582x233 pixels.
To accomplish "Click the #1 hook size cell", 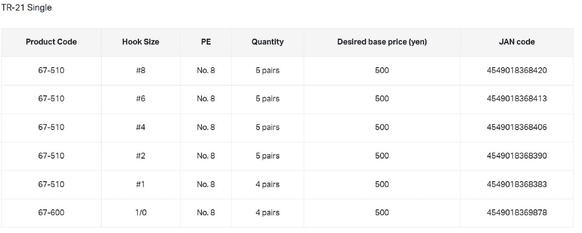I will (141, 184).
